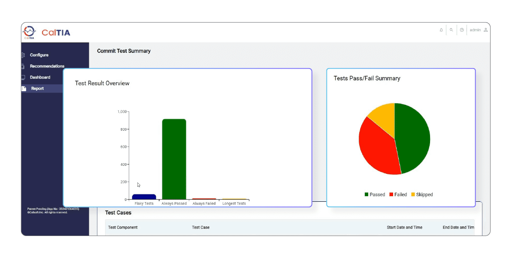
Task: Click the Dashboard monitor icon in sidebar
Action: coord(23,78)
